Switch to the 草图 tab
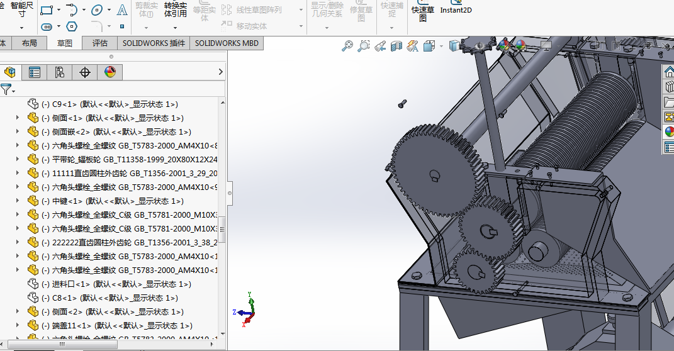This screenshot has height=351, width=674. click(64, 43)
